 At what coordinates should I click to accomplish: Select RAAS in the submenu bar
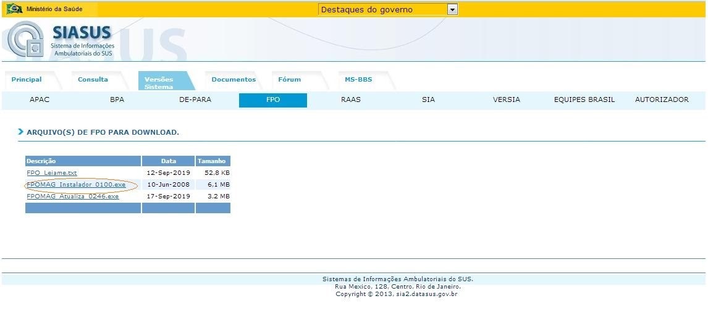[351, 100]
